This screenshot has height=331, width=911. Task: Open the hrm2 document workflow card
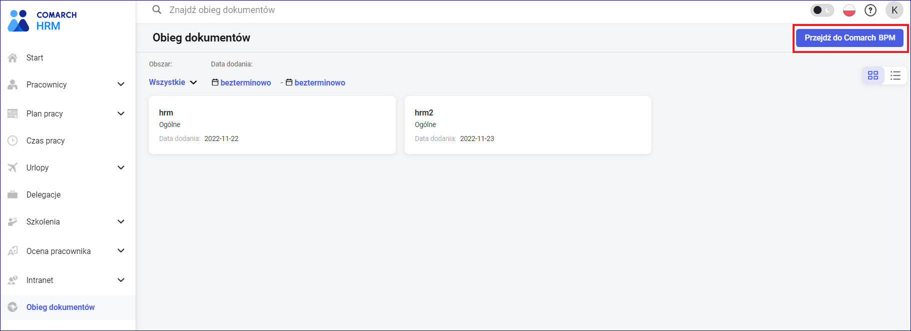click(x=527, y=125)
